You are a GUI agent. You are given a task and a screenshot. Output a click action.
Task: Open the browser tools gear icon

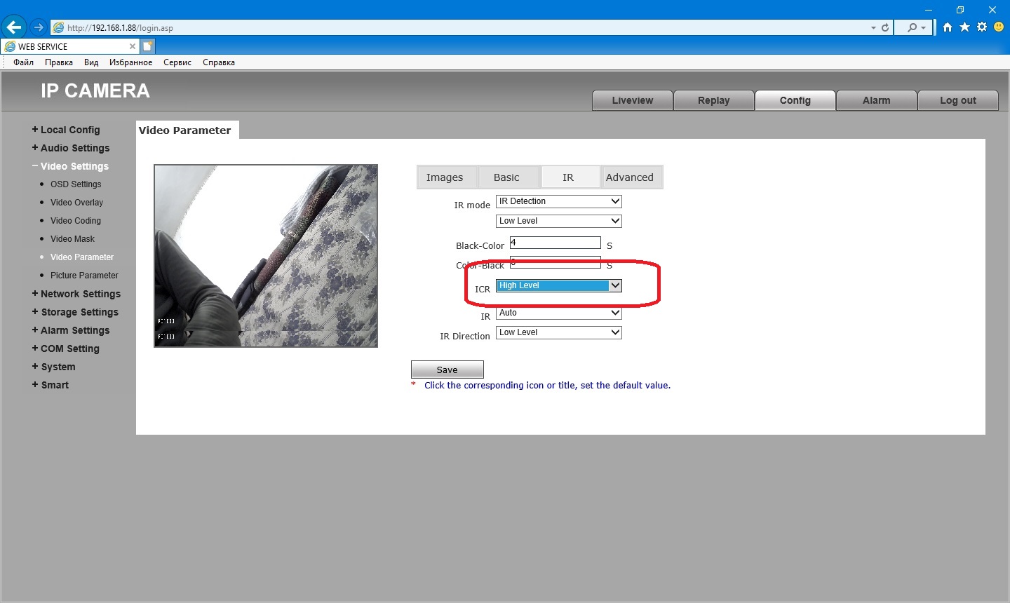pyautogui.click(x=981, y=27)
